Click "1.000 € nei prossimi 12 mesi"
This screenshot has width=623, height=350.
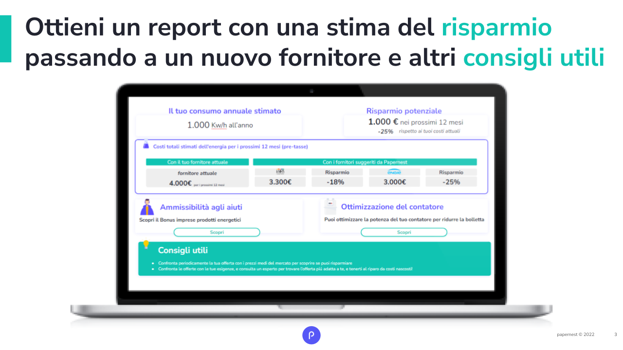(x=416, y=122)
